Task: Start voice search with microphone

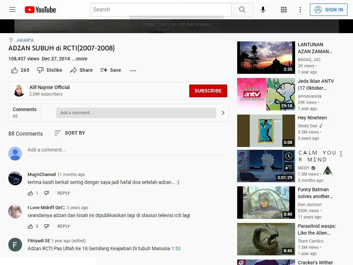Action: pos(263,10)
